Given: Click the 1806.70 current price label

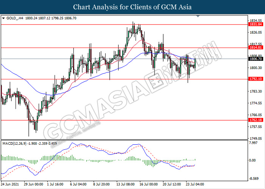Looking at the screenshot, I should (x=256, y=59).
